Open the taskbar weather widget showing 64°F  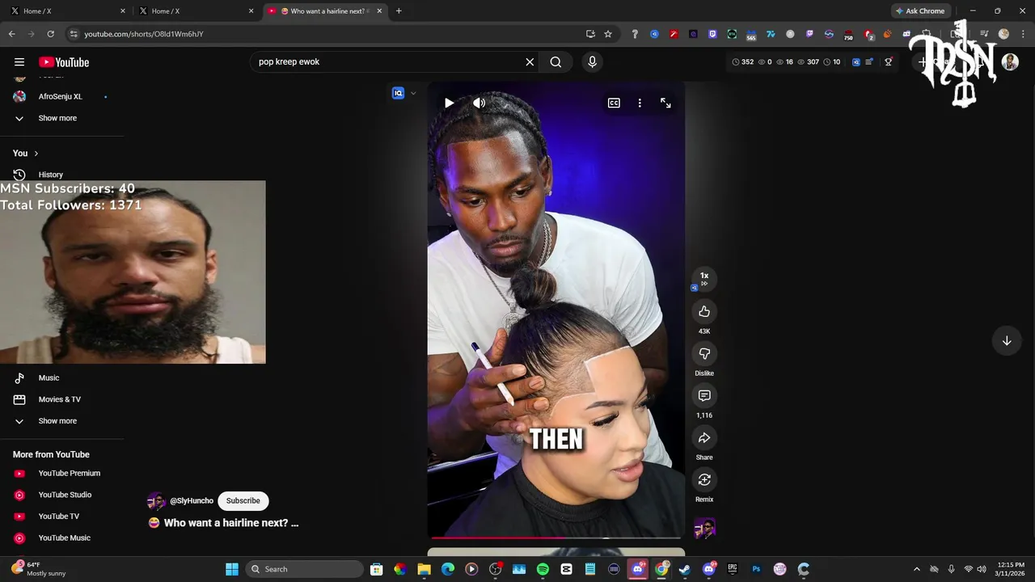coord(39,569)
